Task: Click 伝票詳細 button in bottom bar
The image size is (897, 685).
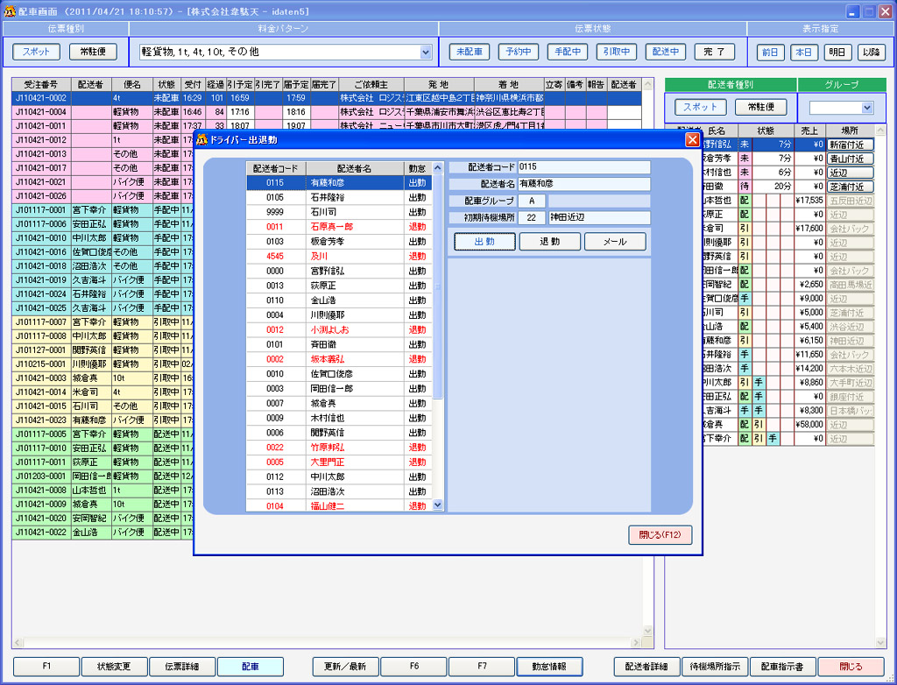Action: [182, 667]
